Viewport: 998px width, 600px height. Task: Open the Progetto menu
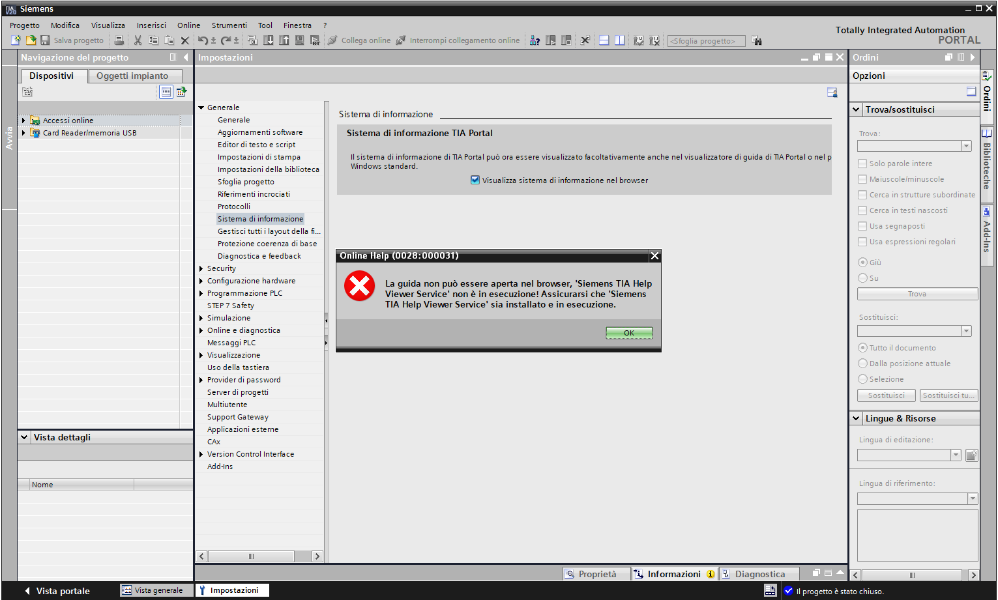click(25, 25)
